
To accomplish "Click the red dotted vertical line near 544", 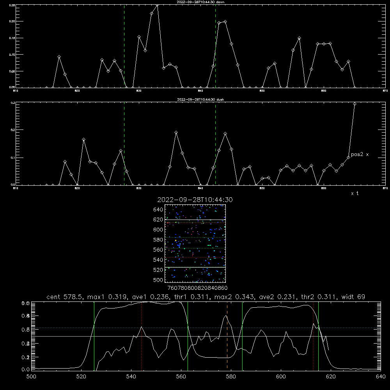I will coord(141,336).
